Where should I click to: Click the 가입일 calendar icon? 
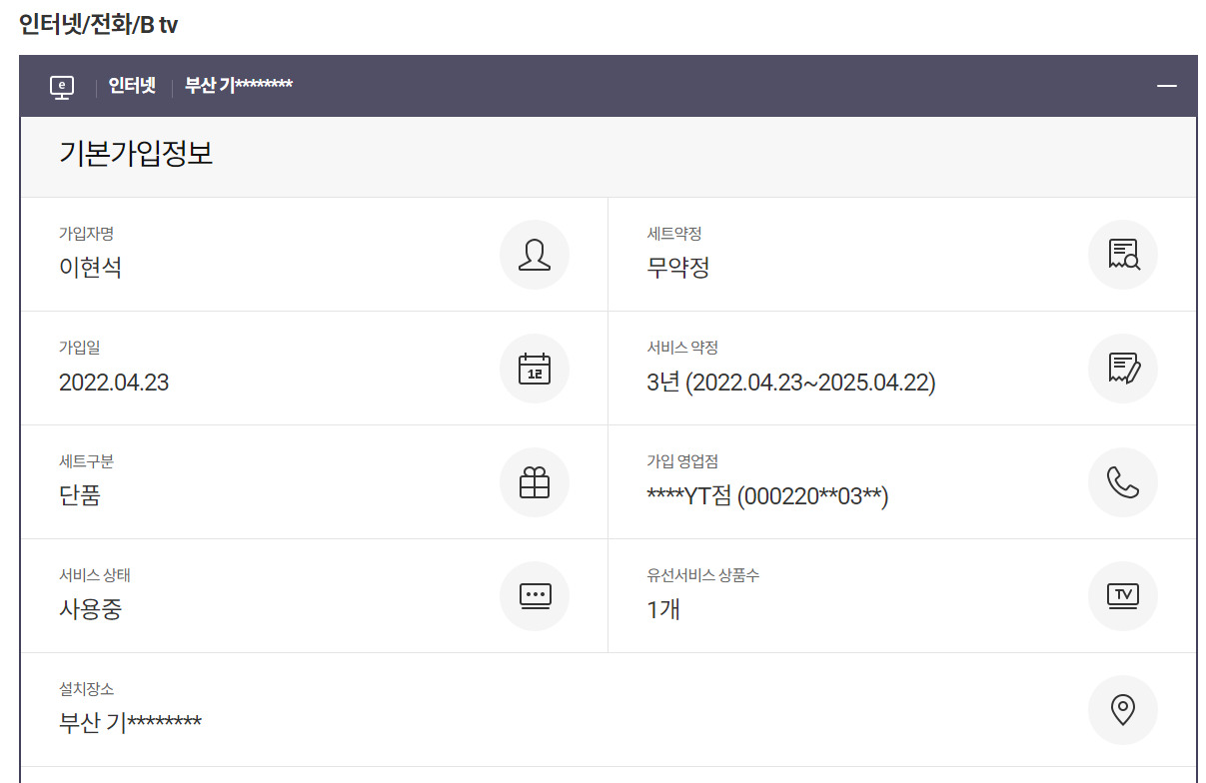pyautogui.click(x=535, y=369)
